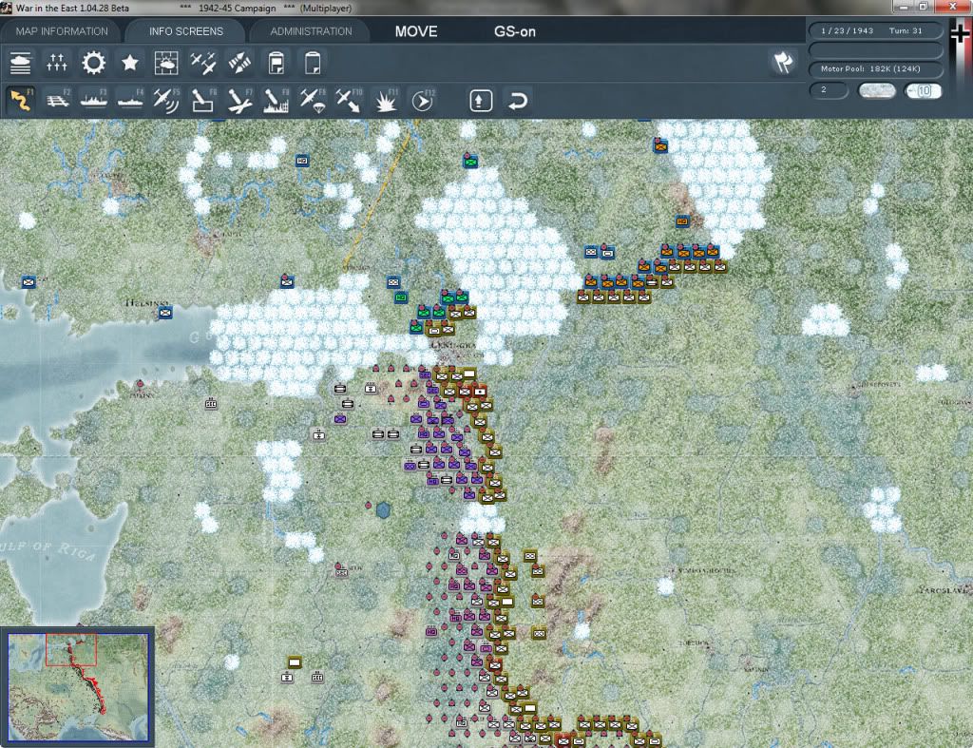This screenshot has height=748, width=973.
Task: Open the production gear icon
Action: coord(94,64)
